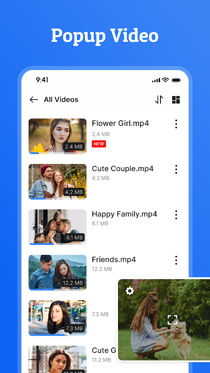Select the Cute Couple.mp4 title
The image size is (210, 373).
pos(123,169)
